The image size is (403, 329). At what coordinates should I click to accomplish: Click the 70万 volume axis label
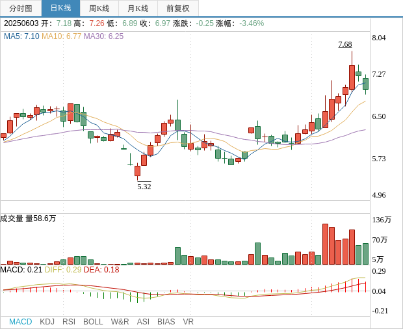point(380,240)
